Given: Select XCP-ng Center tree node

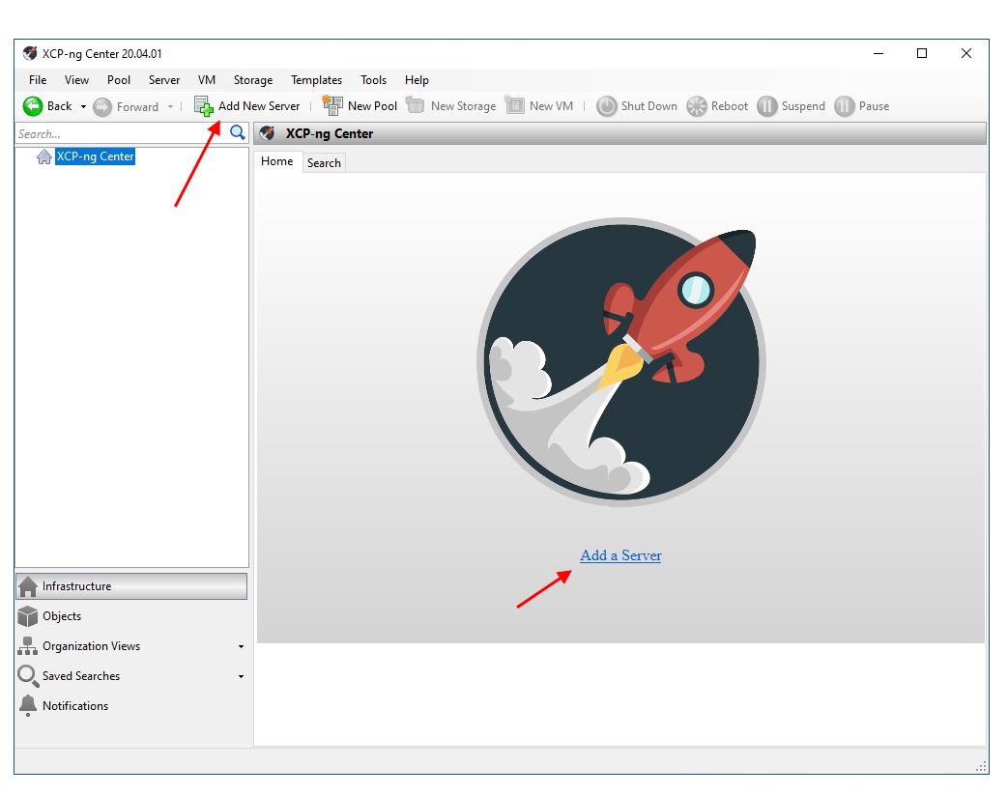Looking at the screenshot, I should 95,156.
